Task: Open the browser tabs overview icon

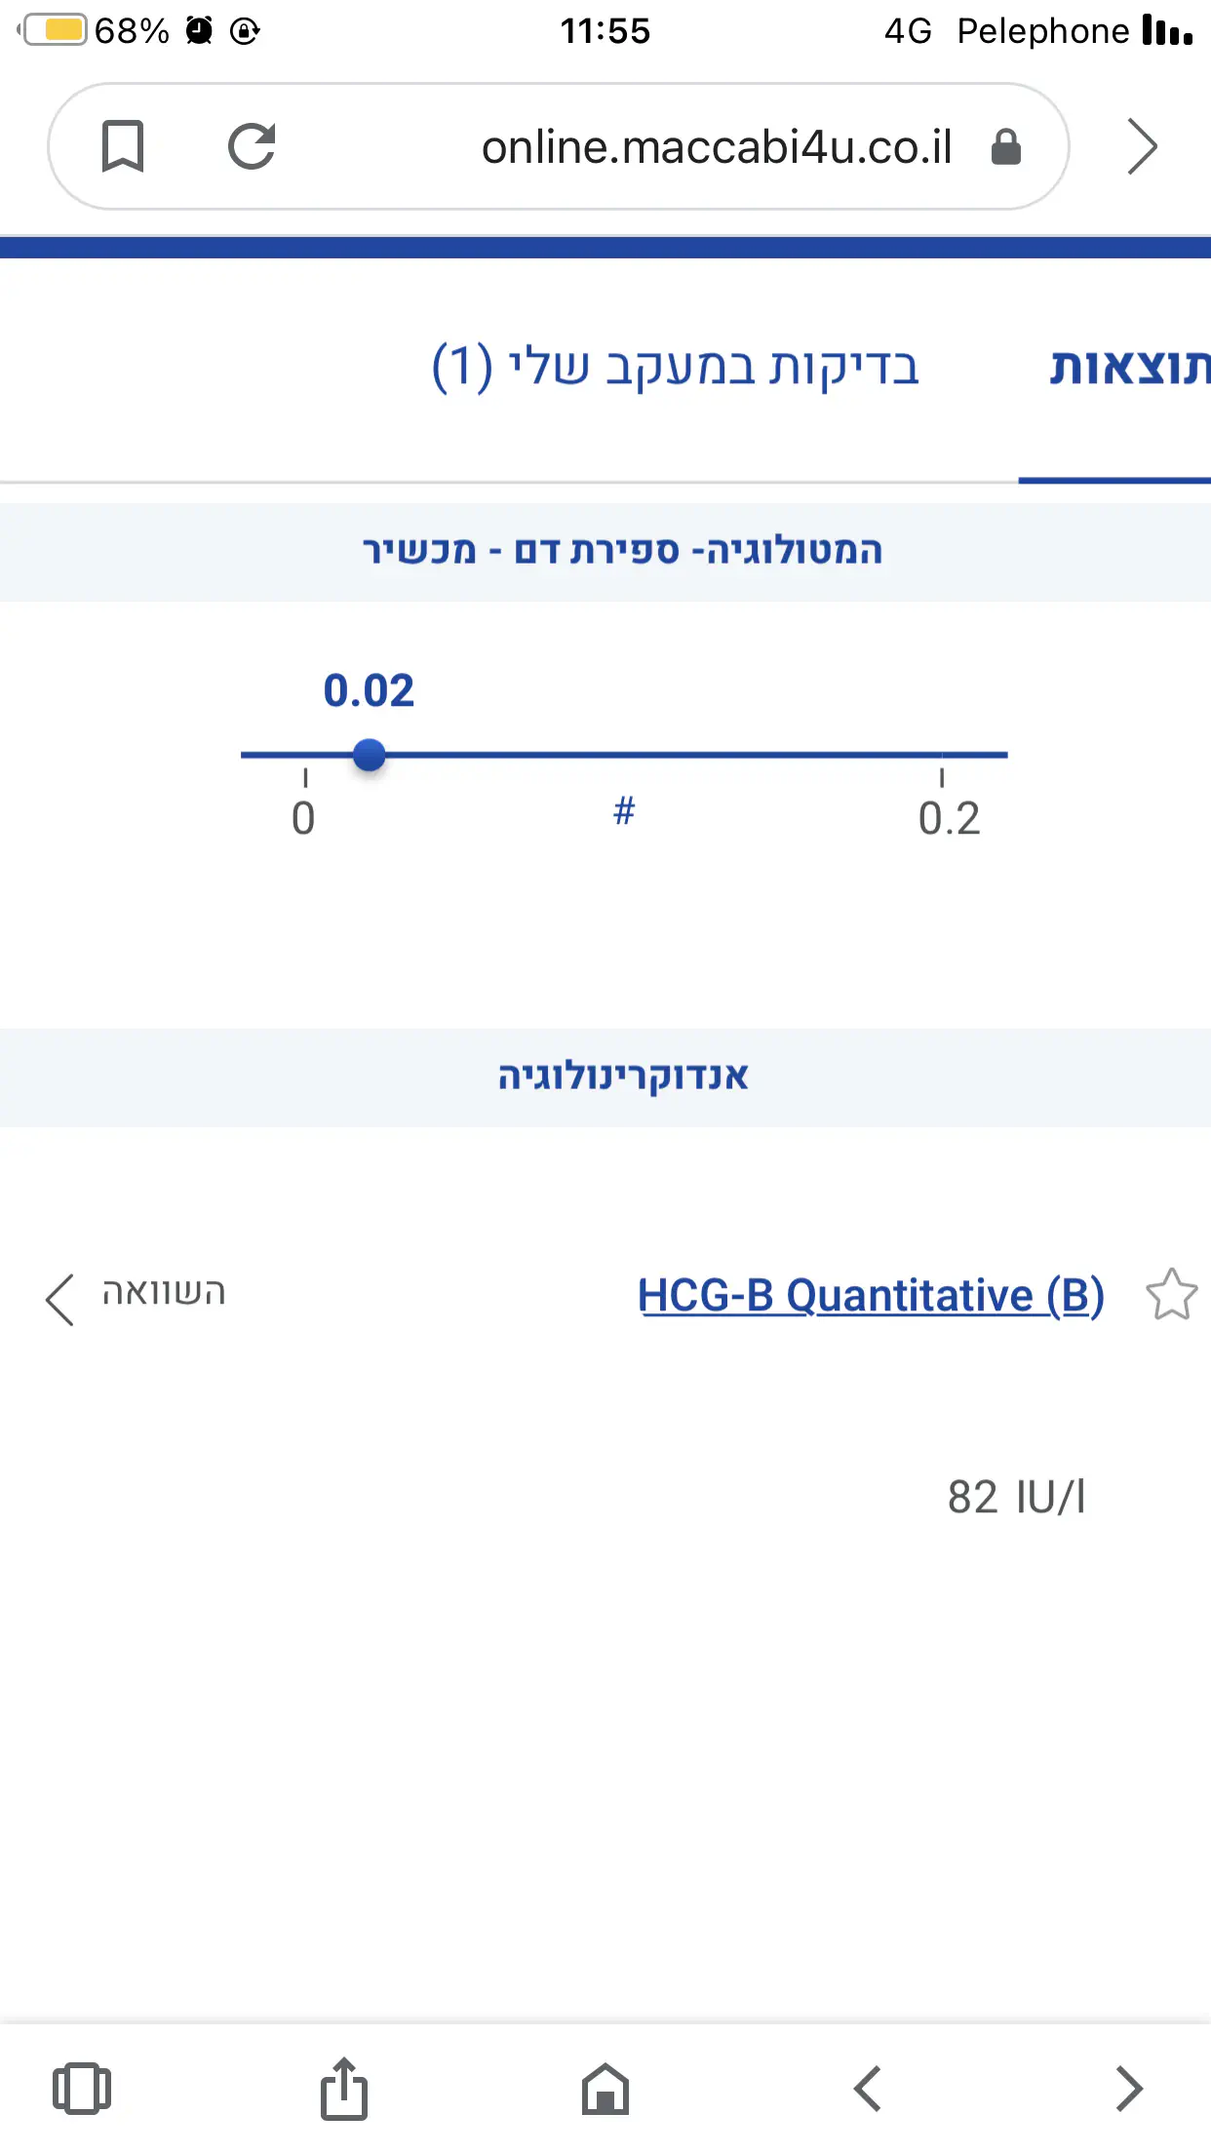Action: pyautogui.click(x=81, y=2089)
